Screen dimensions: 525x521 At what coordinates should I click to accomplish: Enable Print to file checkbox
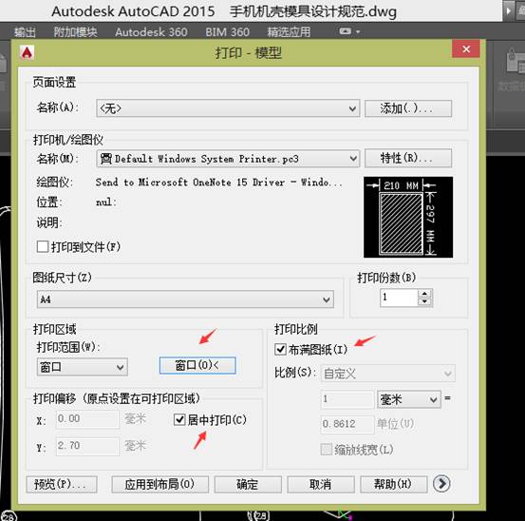[43, 246]
